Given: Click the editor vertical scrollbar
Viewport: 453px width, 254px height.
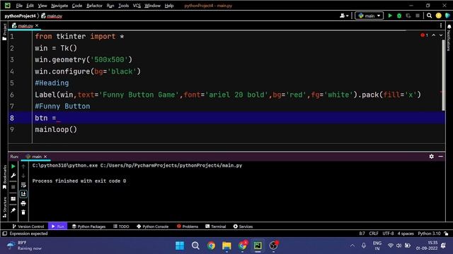Looking at the screenshot, I should [443, 75].
